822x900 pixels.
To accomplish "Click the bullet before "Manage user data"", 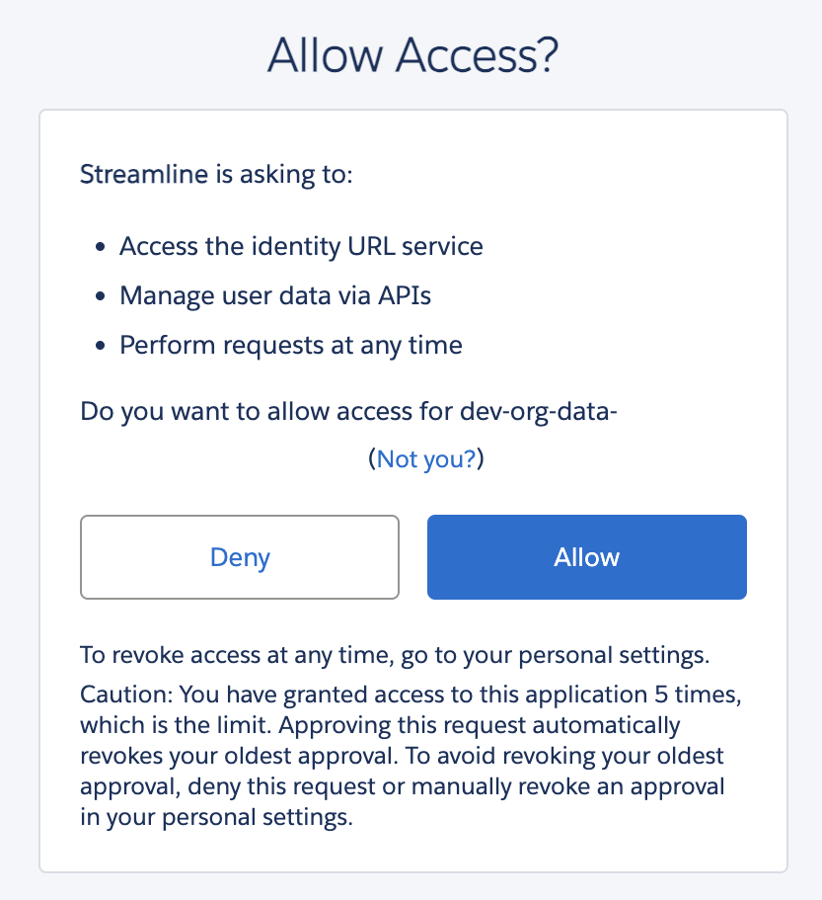I will click(101, 296).
